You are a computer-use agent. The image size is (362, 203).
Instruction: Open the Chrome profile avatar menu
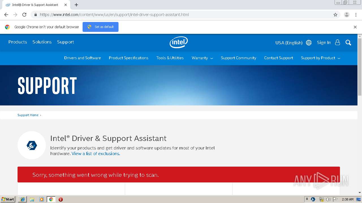click(x=347, y=15)
